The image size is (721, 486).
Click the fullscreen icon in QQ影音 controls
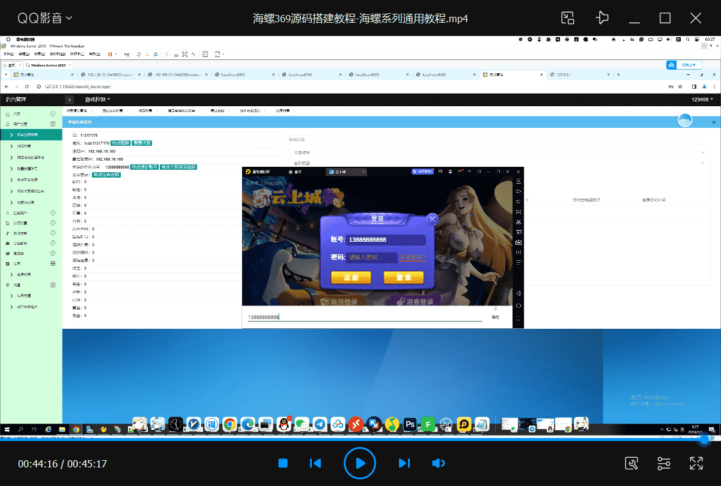(696, 463)
